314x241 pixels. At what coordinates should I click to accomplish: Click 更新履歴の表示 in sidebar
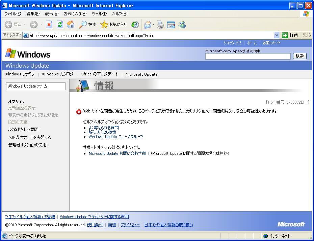[x=22, y=108]
